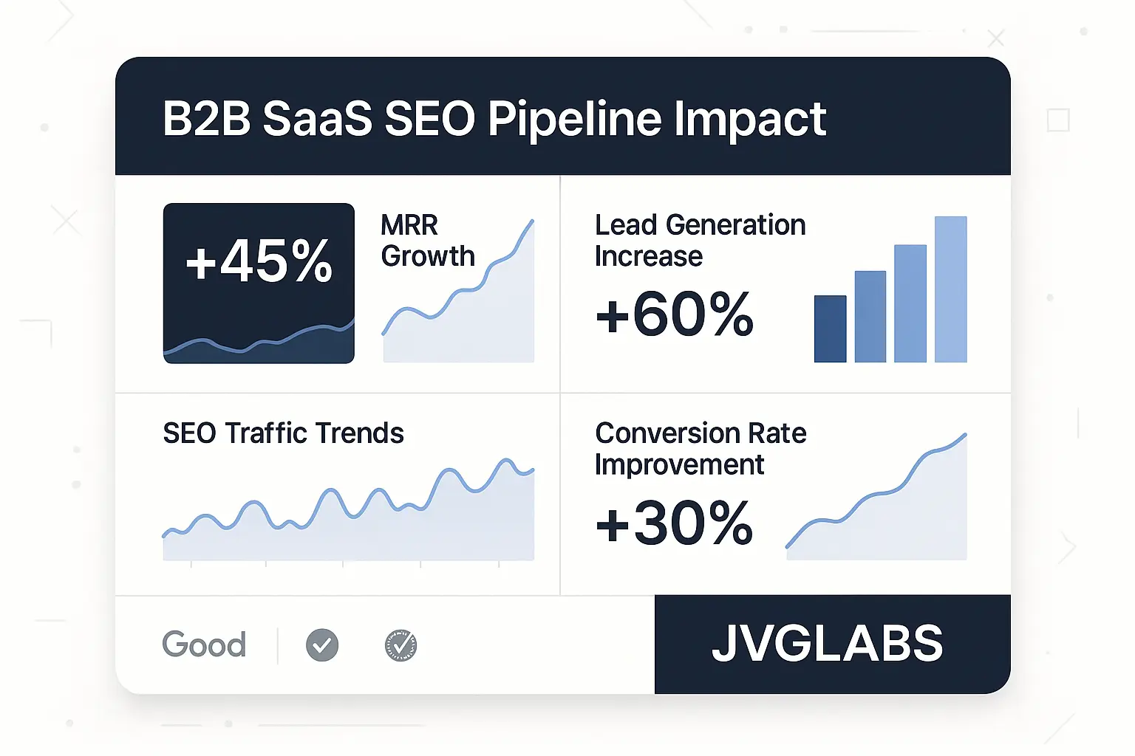The width and height of the screenshot is (1135, 756).
Task: Click the "Conversion Rate Improvement" heading
Action: pos(700,449)
